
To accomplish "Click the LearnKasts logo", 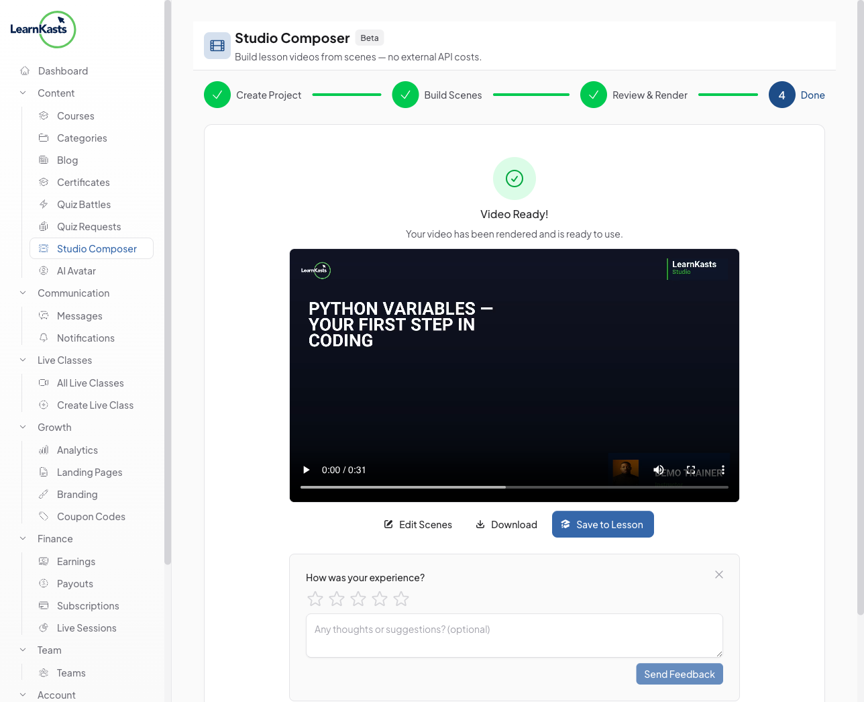I will 43,30.
